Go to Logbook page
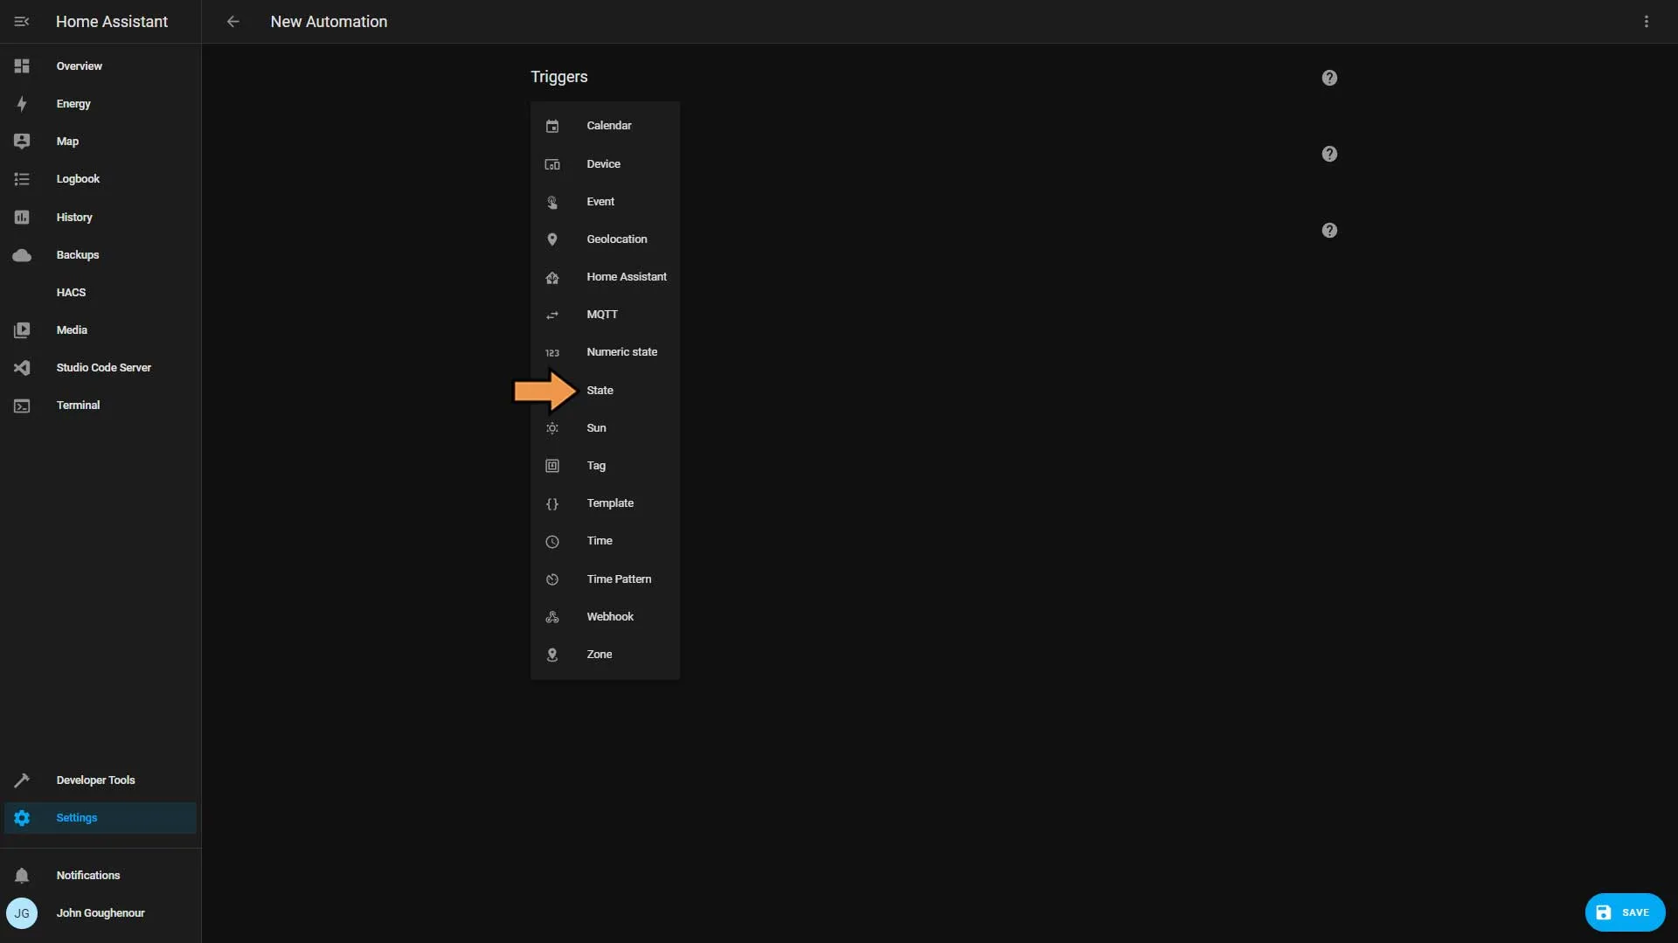Screen dimensions: 1678x943 (x=101, y=179)
